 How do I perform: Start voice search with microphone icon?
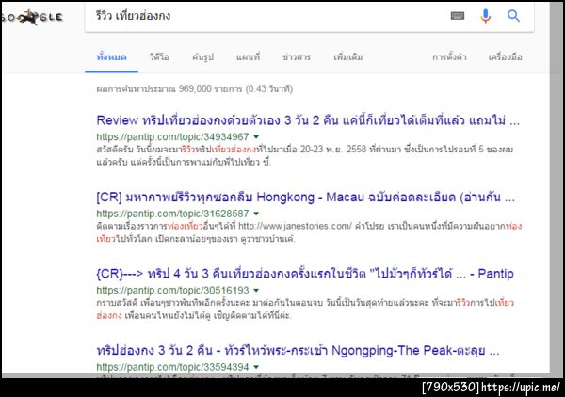point(485,16)
